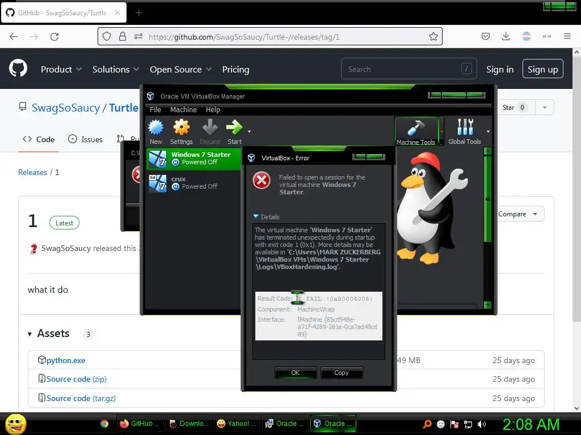Open the Machine menu in VirtualBox

click(183, 109)
